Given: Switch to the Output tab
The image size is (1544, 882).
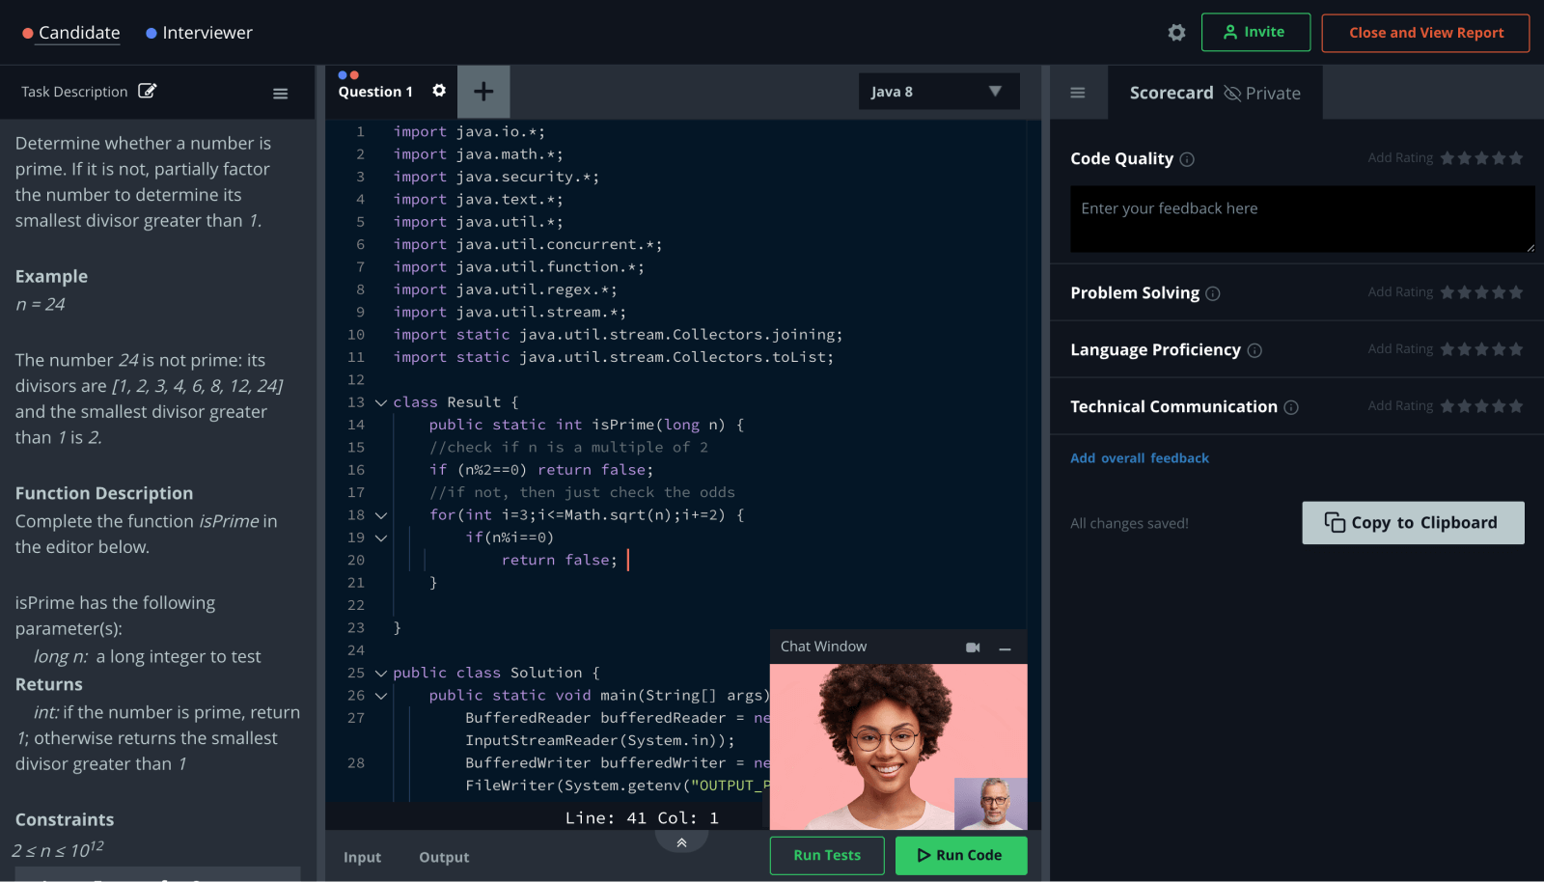Looking at the screenshot, I should coord(444,857).
